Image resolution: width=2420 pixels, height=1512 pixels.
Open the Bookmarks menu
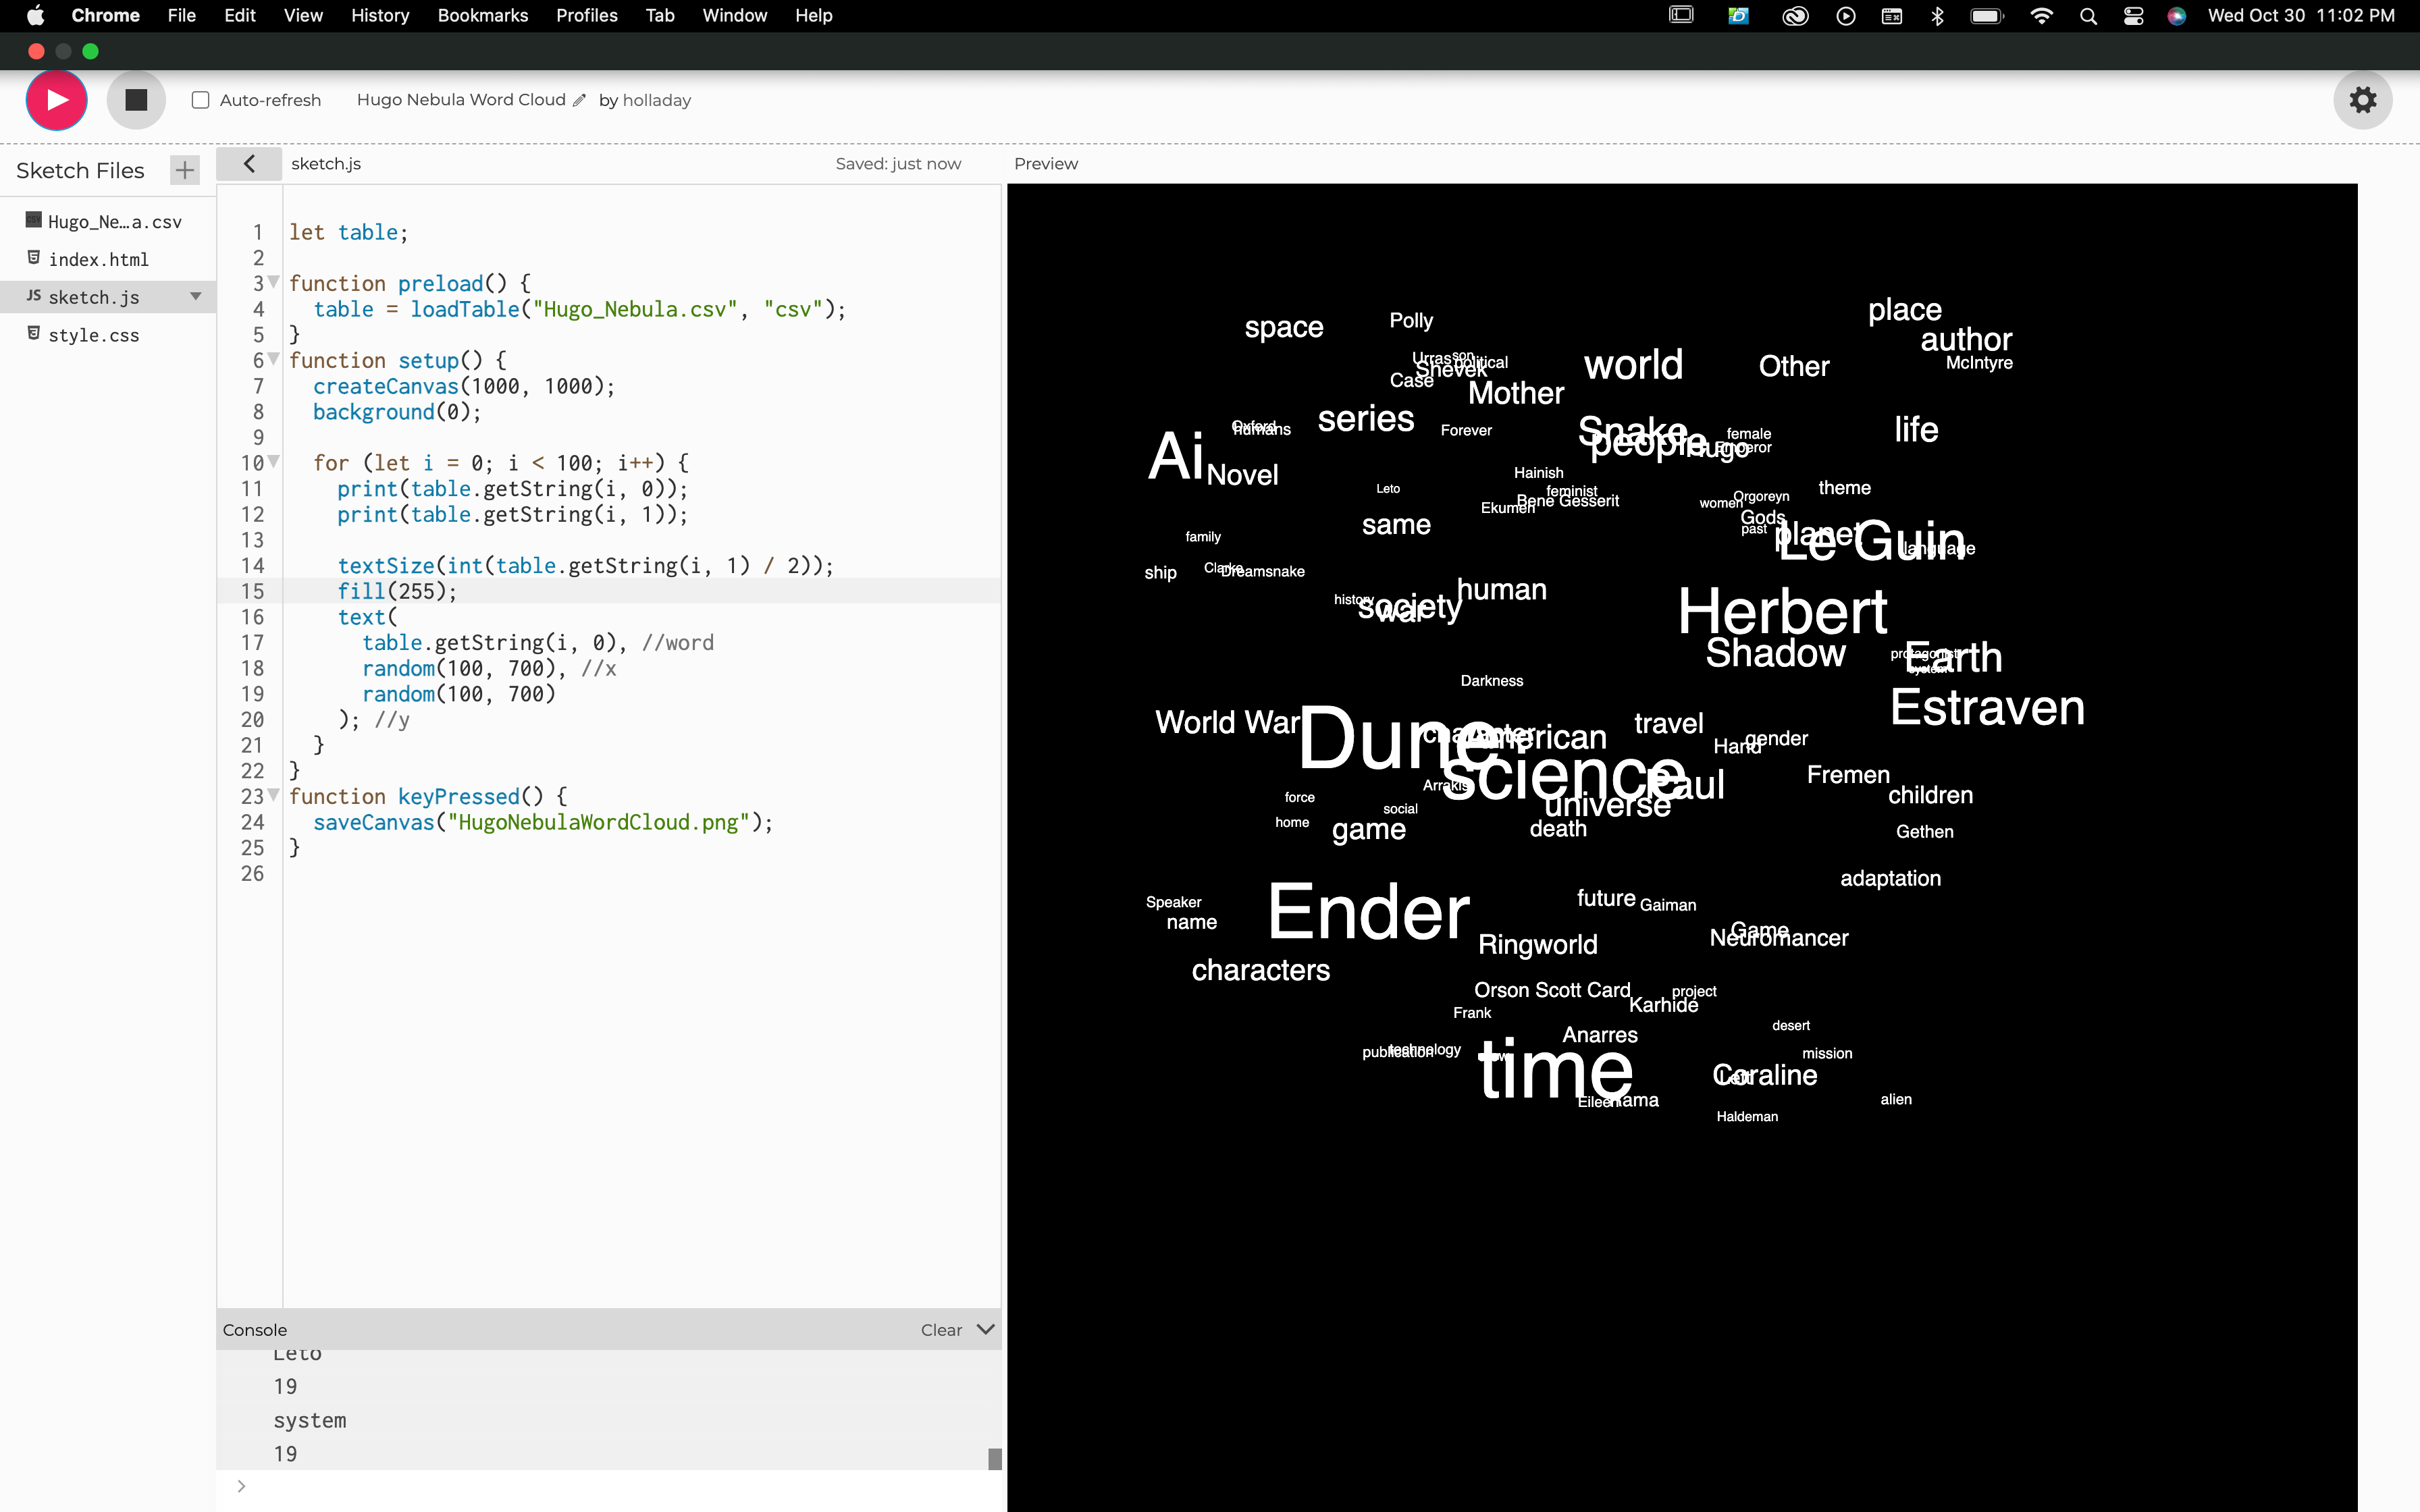pyautogui.click(x=483, y=16)
